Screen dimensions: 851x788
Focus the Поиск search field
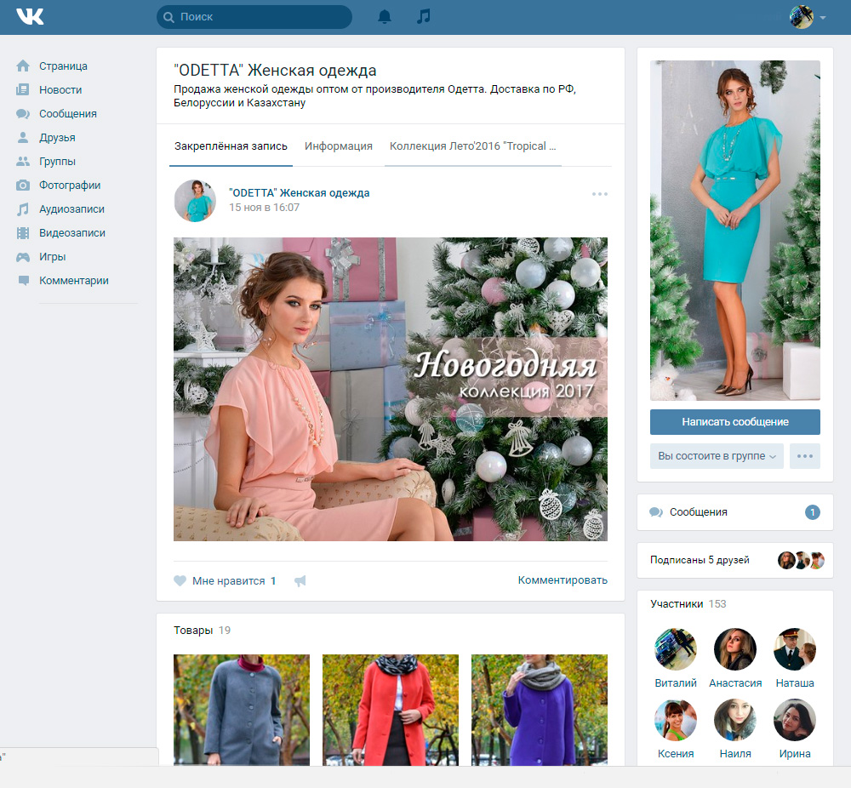[254, 17]
